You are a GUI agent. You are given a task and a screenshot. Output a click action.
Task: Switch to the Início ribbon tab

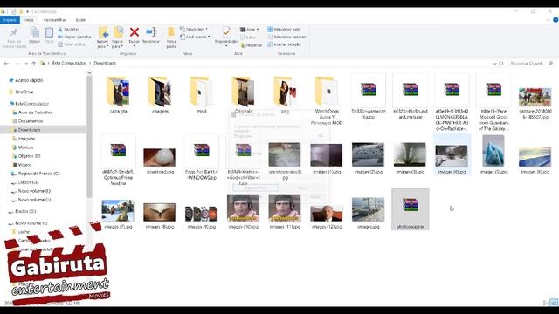coord(29,20)
